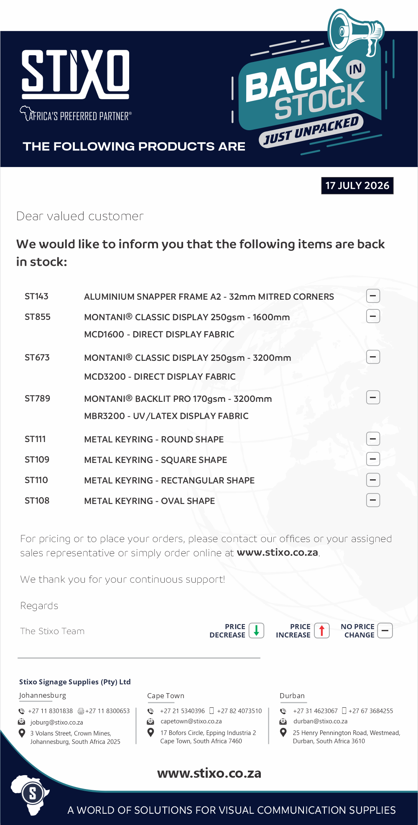Click the no-price-change icon for ST143

[373, 296]
